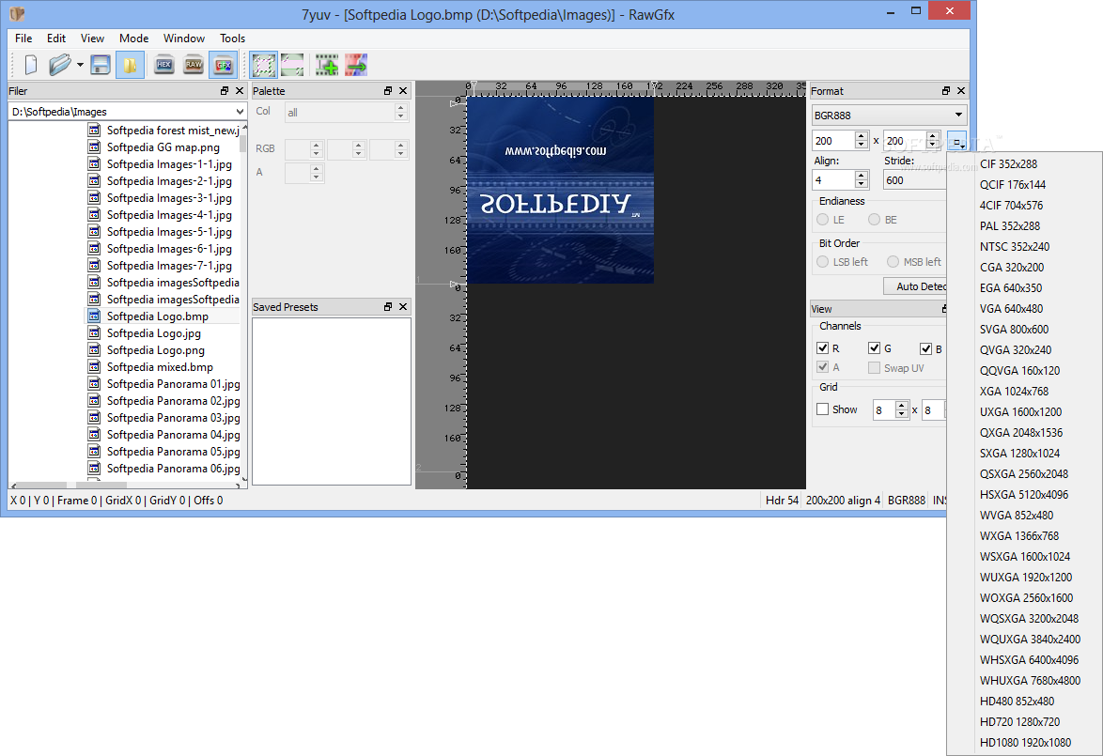Open the Window menu
The image size is (1103, 756).
pos(183,38)
